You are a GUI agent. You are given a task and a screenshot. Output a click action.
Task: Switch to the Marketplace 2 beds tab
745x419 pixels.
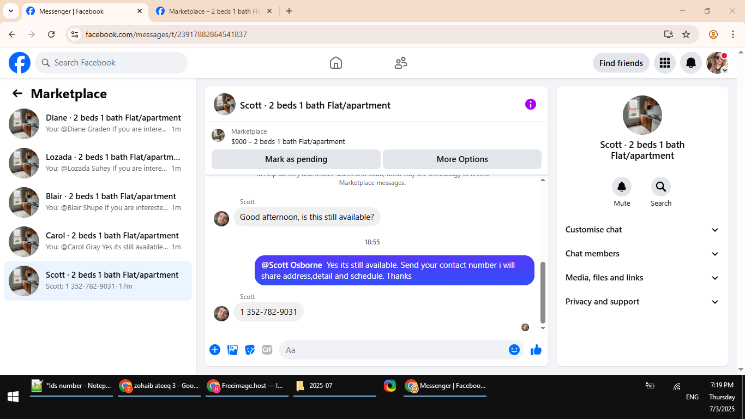(214, 11)
